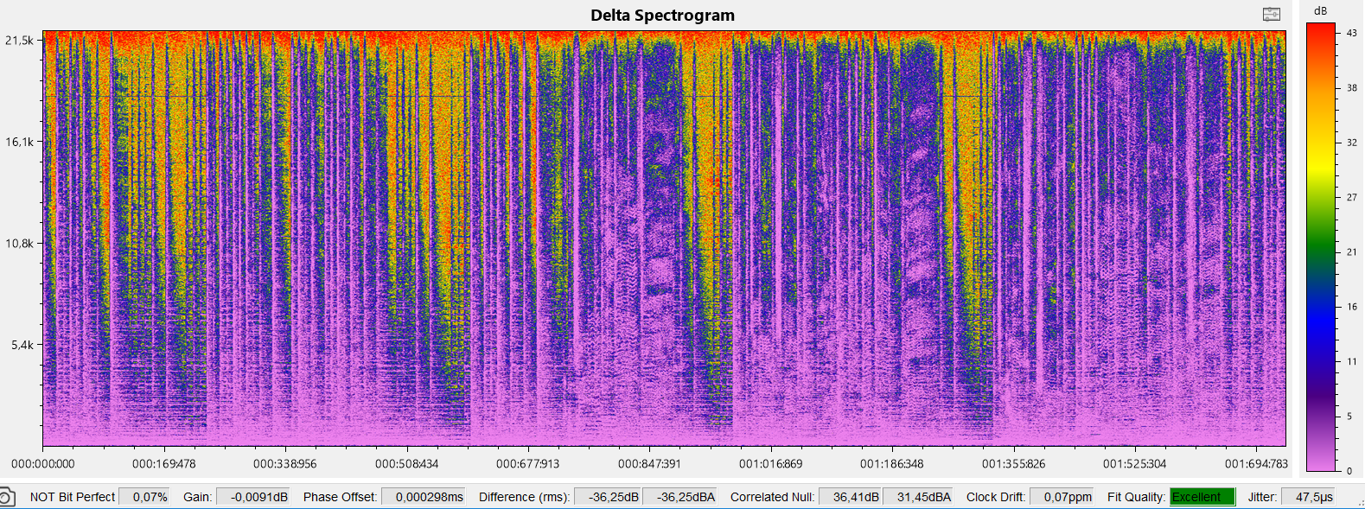Click the dB unit label above color scale
This screenshot has height=509, width=1365.
[1320, 11]
